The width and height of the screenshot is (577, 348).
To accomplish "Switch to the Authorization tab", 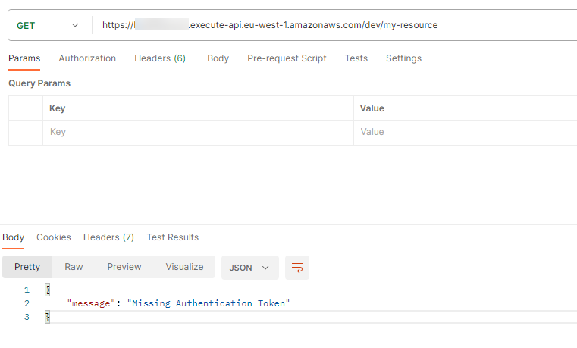I will (x=87, y=58).
